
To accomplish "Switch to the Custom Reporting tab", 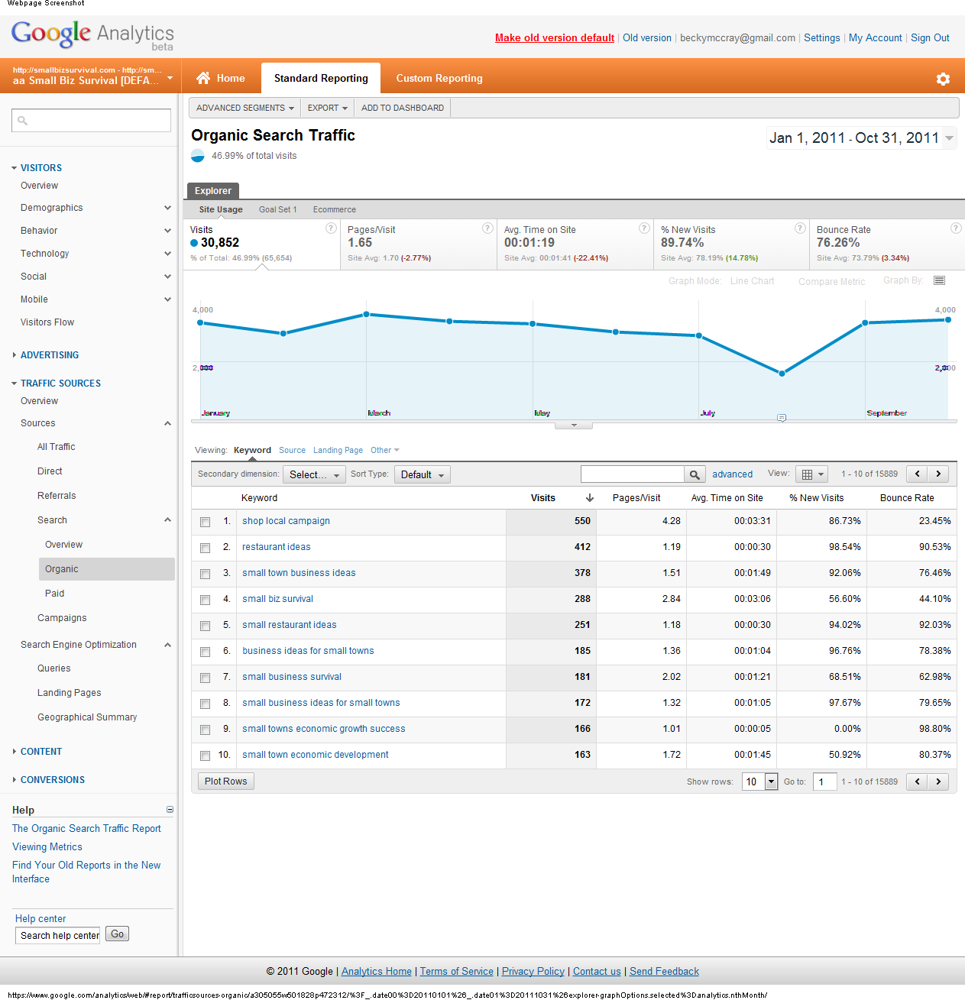I will click(439, 78).
